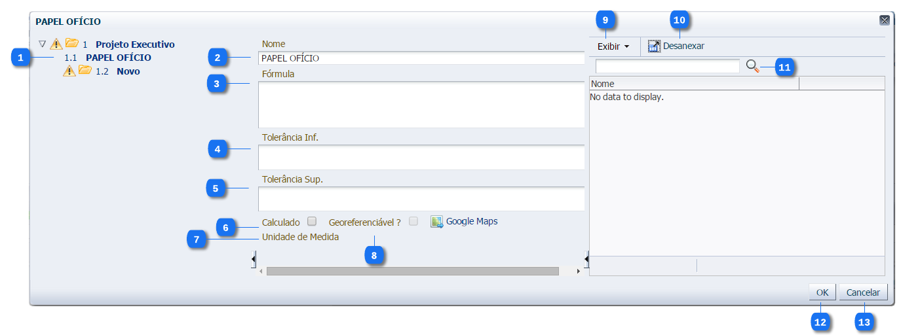This screenshot has width=901, height=335.
Task: Enable the Calculado checkbox
Action: (312, 221)
